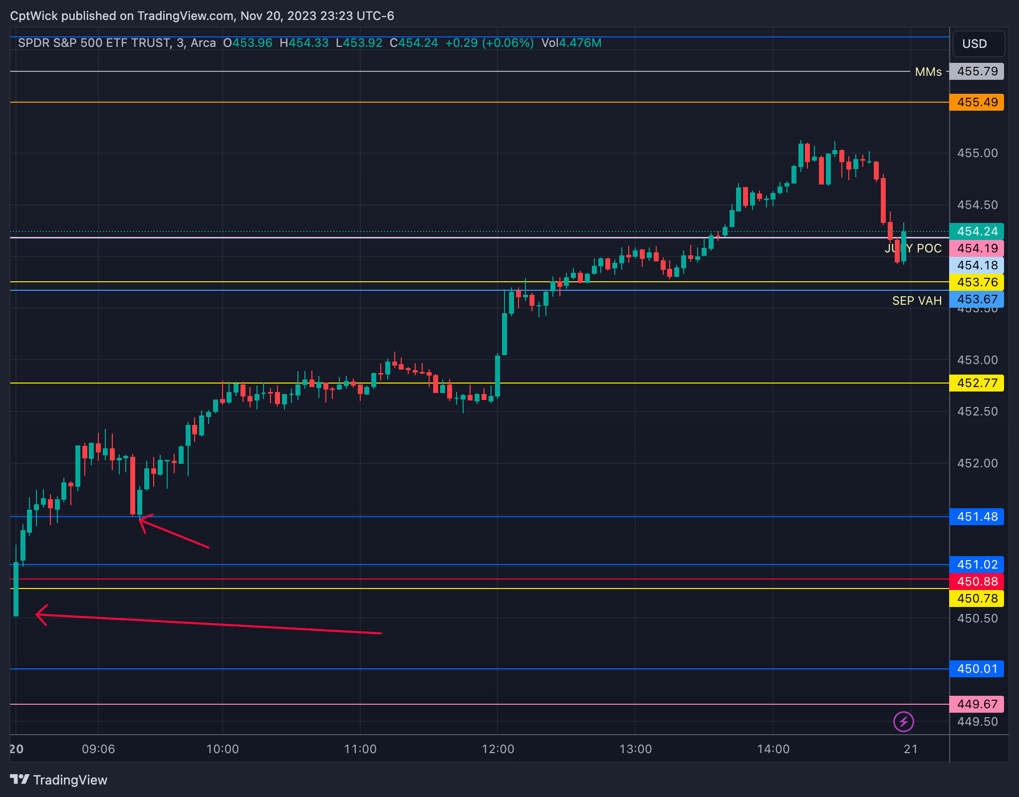Click the H454.33 high value
The width and height of the screenshot is (1019, 797).
(x=304, y=43)
